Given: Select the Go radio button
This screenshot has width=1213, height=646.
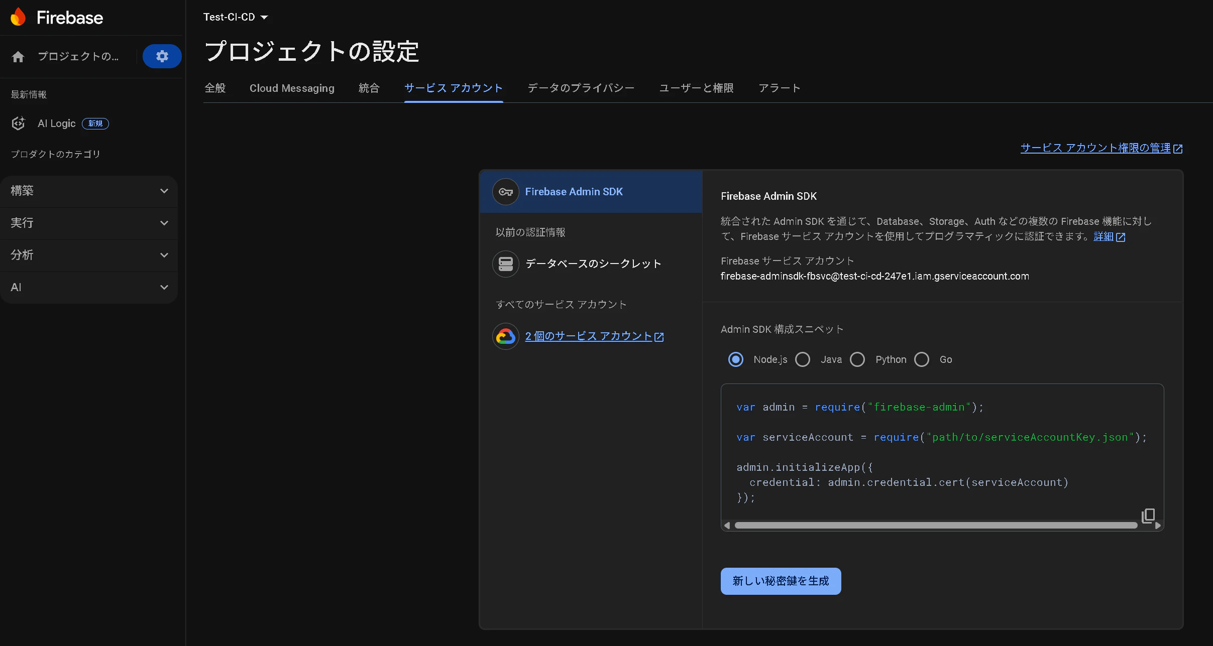Looking at the screenshot, I should coord(922,359).
